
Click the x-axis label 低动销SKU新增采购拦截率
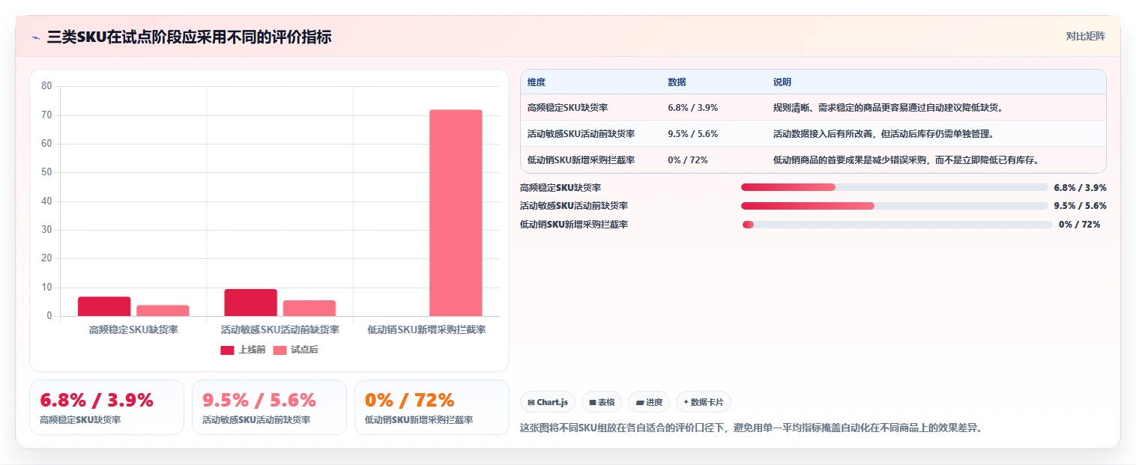coord(426,329)
